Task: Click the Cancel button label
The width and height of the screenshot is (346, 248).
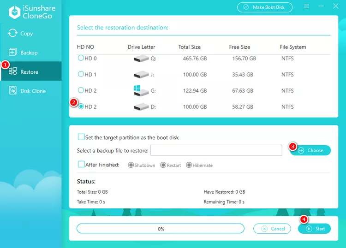Action: [x=278, y=229]
